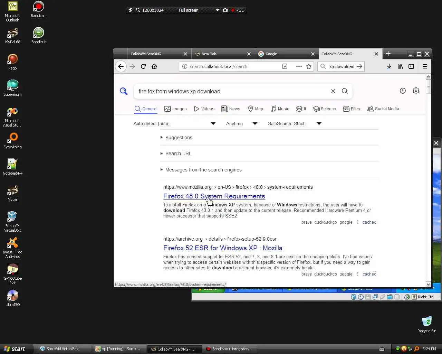
Task: Open the Notepad++ desktop icon
Action: pos(13,167)
